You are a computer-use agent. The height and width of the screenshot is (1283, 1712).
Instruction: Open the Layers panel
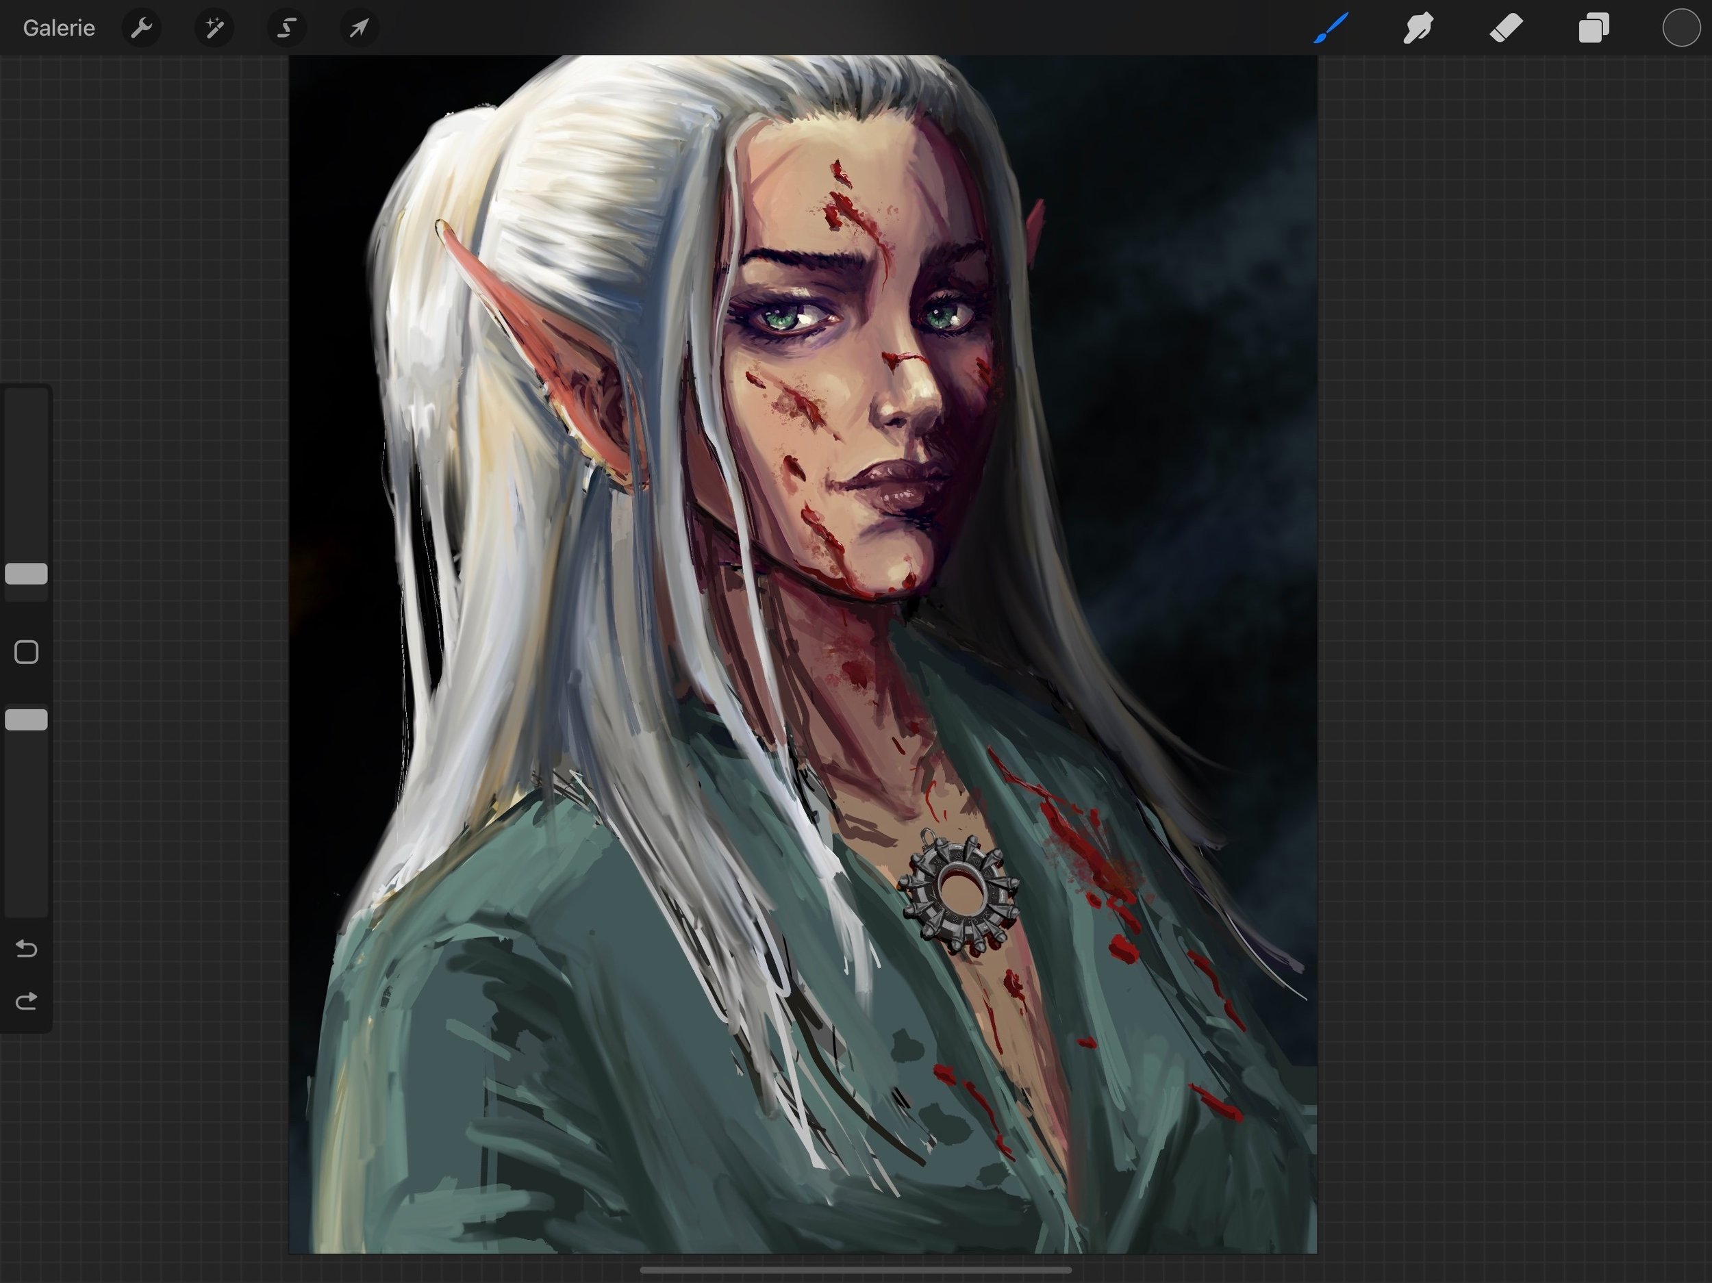click(1594, 29)
